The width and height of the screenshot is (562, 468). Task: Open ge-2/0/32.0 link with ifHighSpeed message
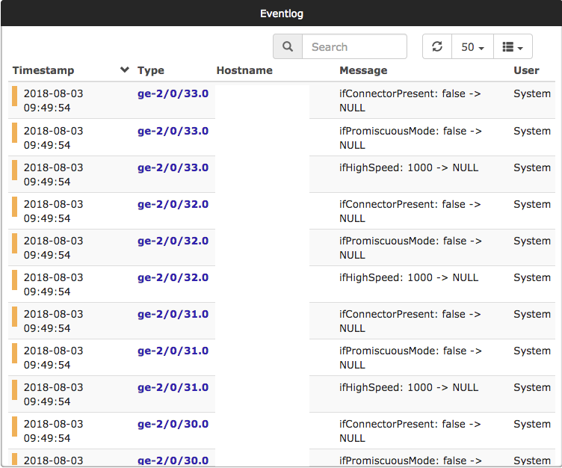click(x=173, y=277)
